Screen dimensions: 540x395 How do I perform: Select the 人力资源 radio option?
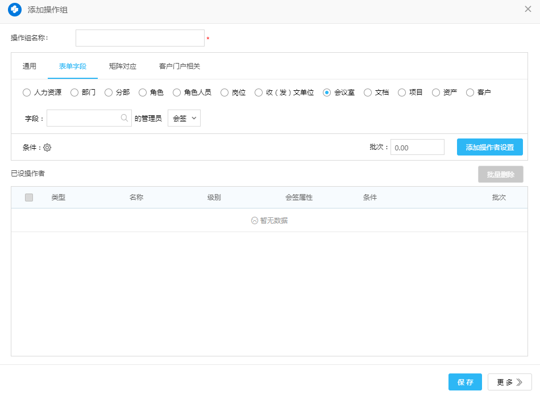point(27,93)
